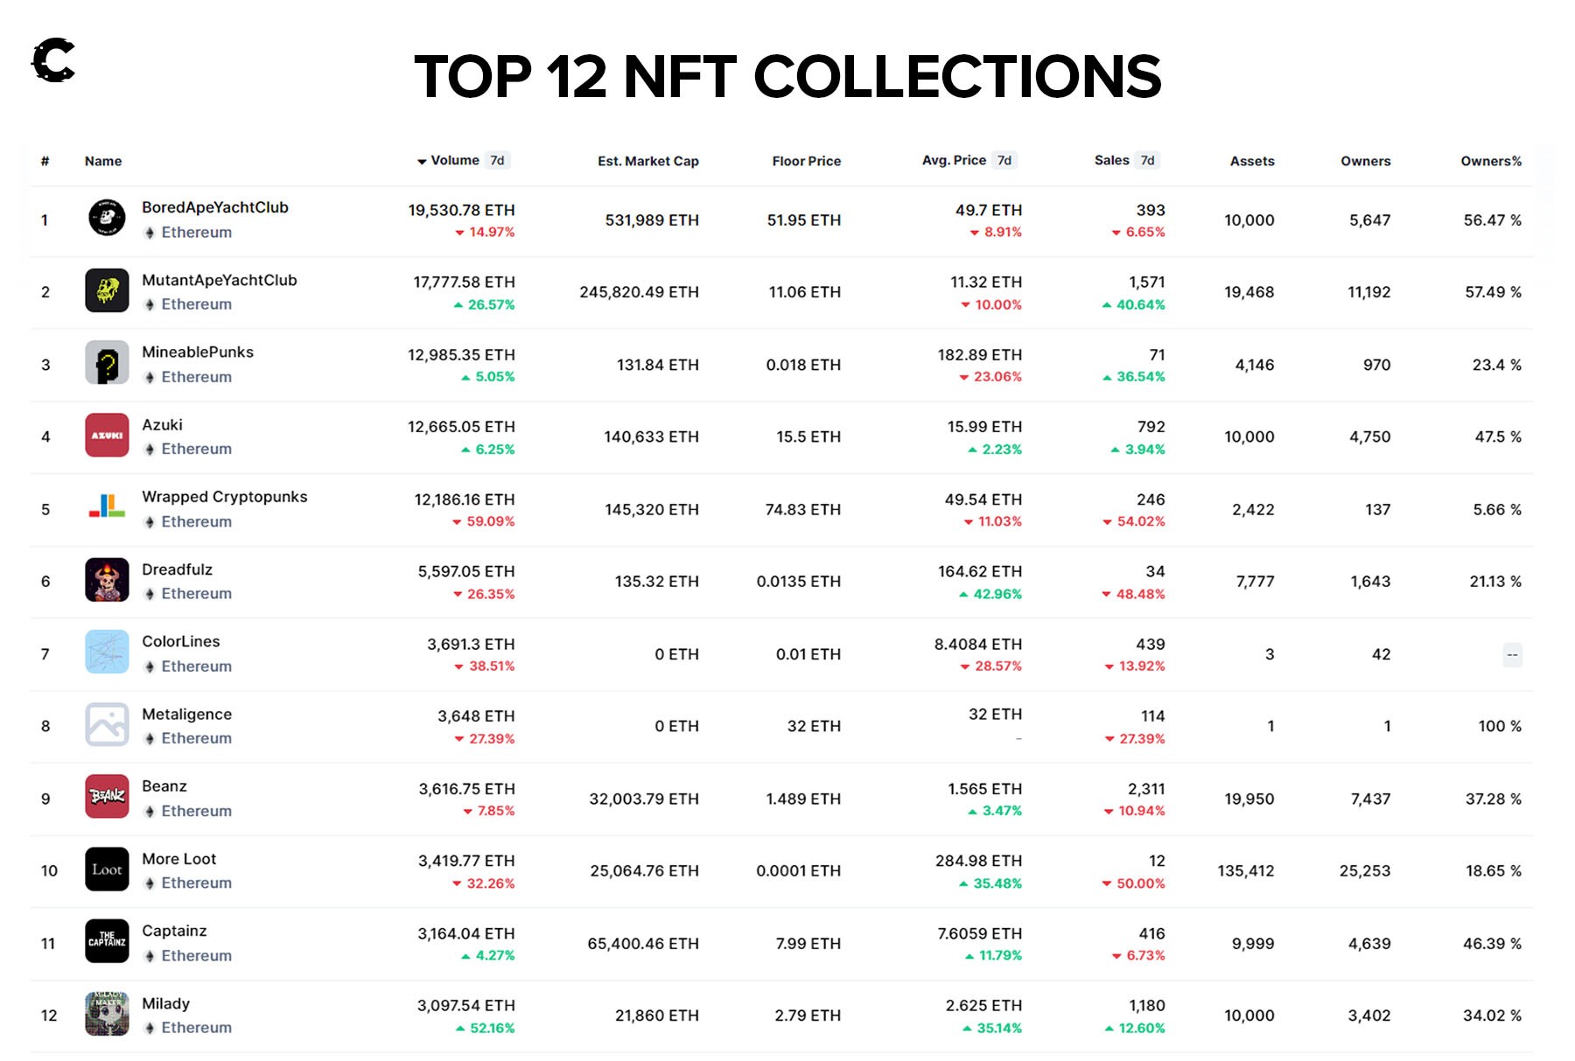Sort by Volume column header

[x=454, y=161]
